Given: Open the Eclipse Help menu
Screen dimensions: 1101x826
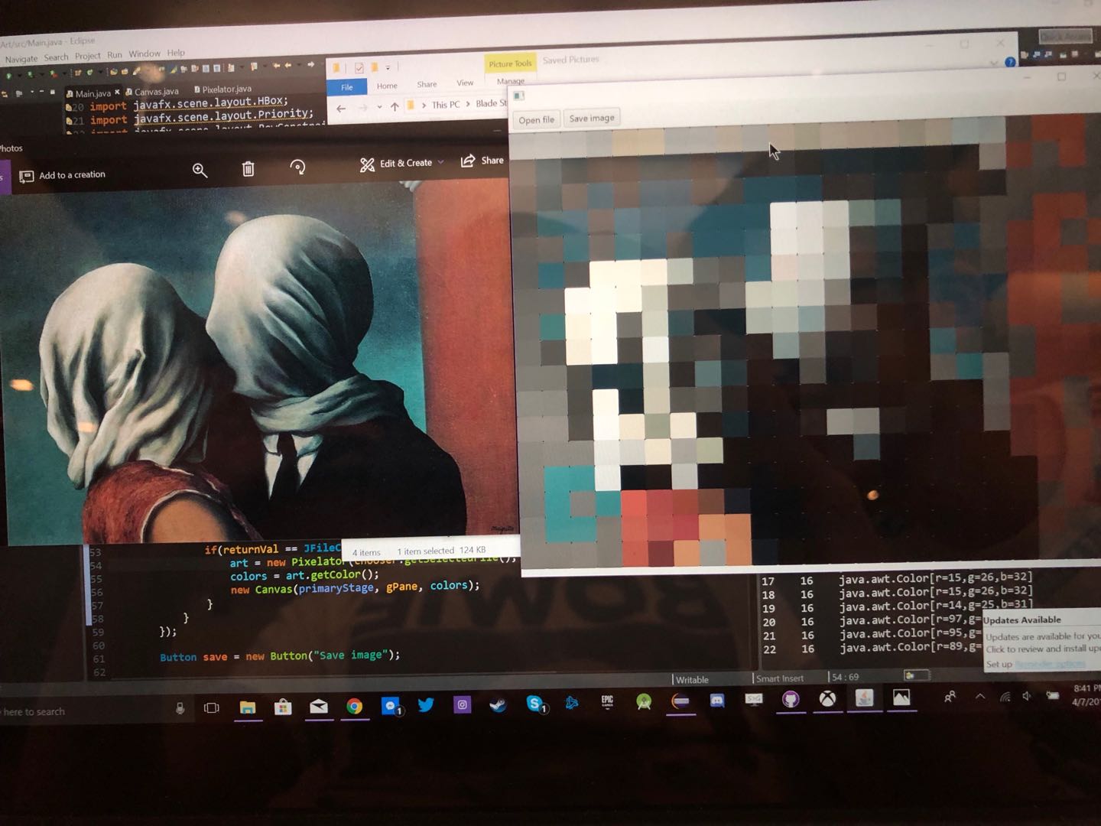Looking at the screenshot, I should click(176, 53).
